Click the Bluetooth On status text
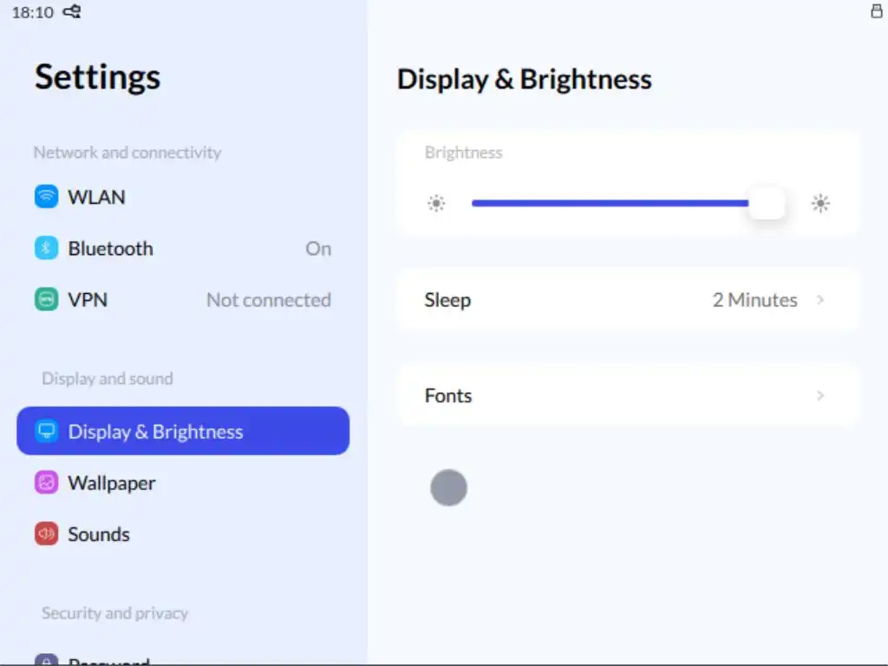 [318, 249]
